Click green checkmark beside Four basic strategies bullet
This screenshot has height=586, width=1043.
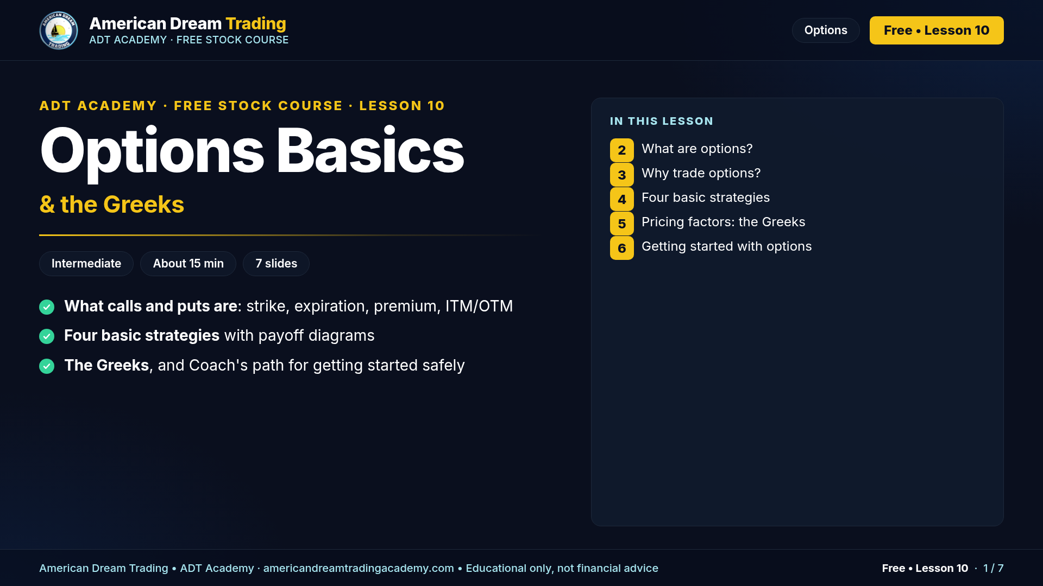pyautogui.click(x=47, y=336)
